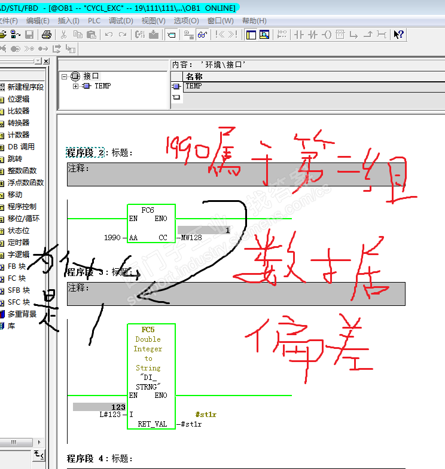This screenshot has height=469, width=445.
Task: Open the 插入(I) menu
Action: 69,21
